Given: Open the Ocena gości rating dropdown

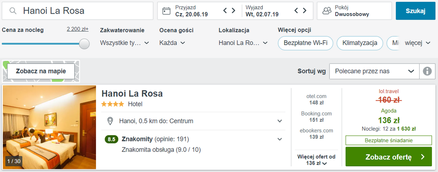Looking at the screenshot, I should pos(172,43).
